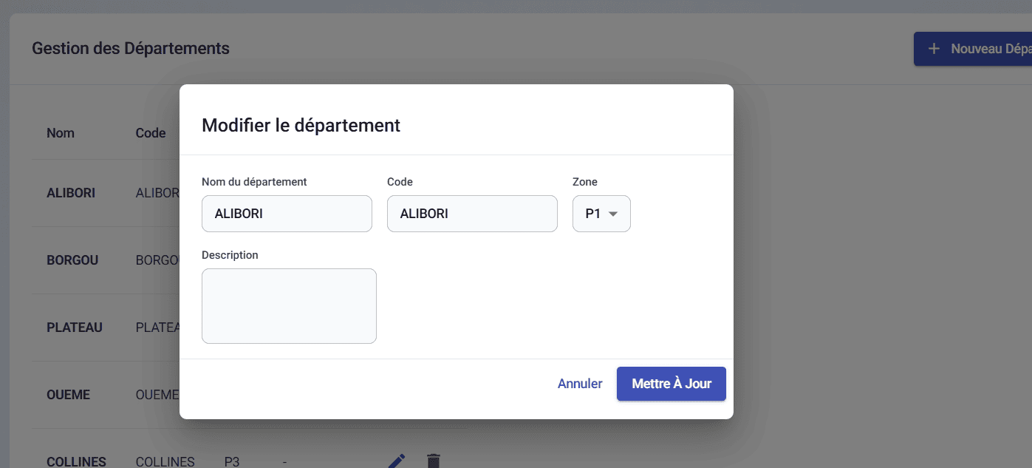Click the COLLINES code cell
The height and width of the screenshot is (468, 1032).
tap(165, 462)
